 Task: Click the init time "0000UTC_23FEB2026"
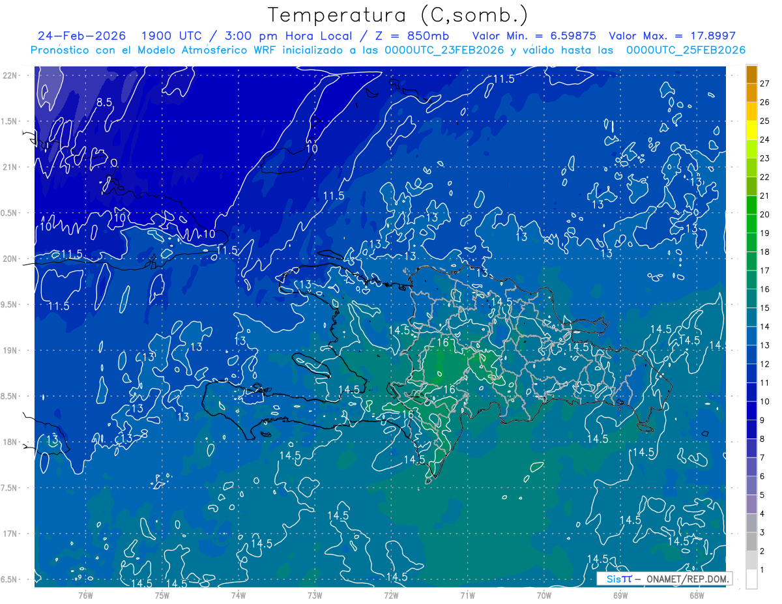click(444, 50)
